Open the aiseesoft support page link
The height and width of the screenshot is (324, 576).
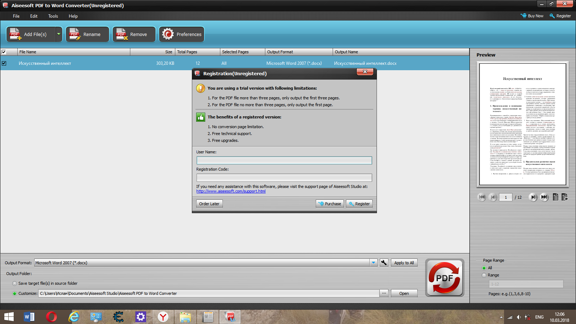click(231, 192)
